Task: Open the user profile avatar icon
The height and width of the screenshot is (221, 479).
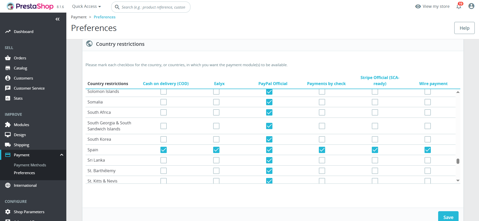Action: [x=471, y=6]
